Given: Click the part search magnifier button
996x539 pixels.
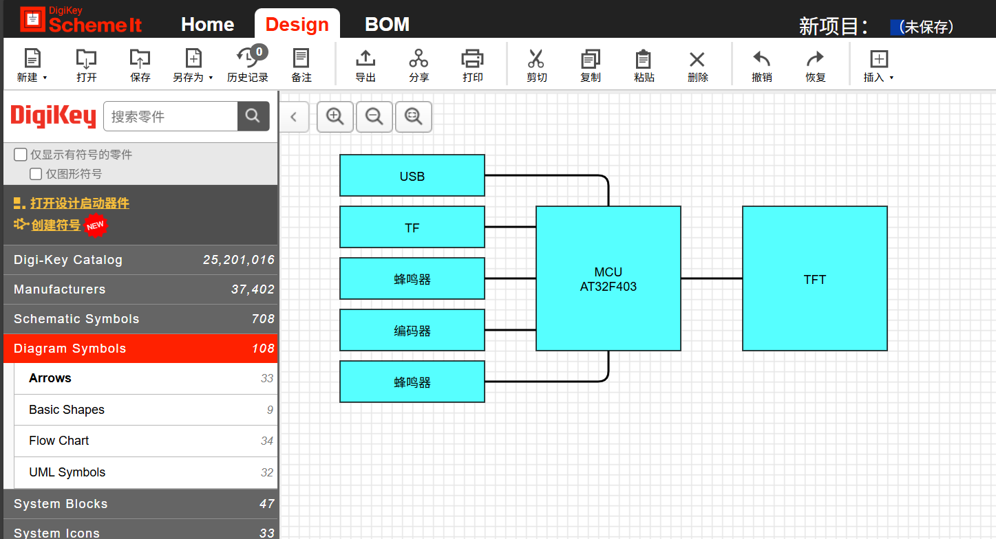Looking at the screenshot, I should pos(253,116).
